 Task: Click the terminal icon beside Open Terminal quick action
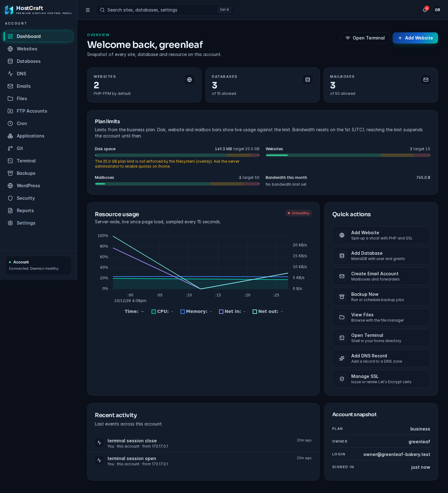pos(342,338)
